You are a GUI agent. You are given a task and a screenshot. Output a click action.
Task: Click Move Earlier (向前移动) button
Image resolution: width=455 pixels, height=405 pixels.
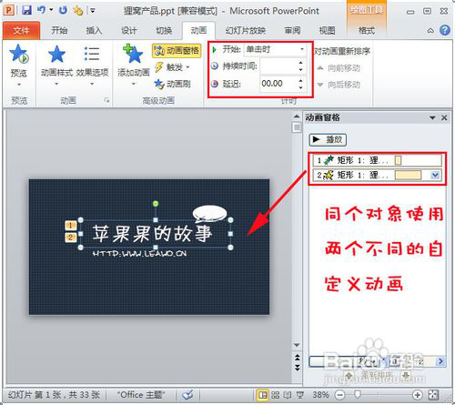[339, 68]
